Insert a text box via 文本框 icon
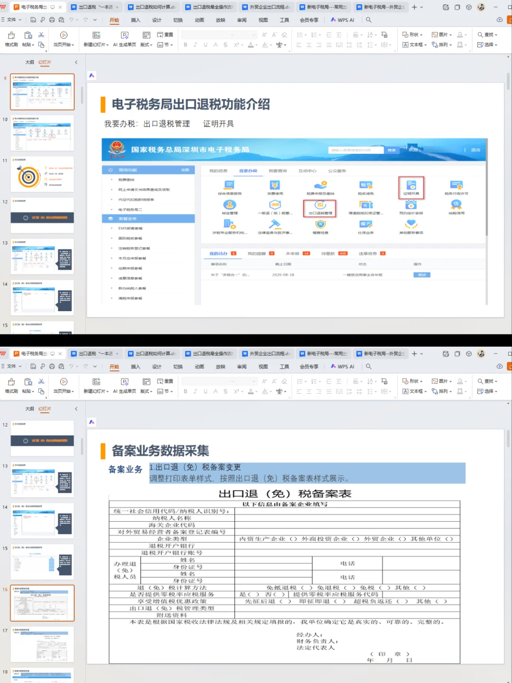 412,45
